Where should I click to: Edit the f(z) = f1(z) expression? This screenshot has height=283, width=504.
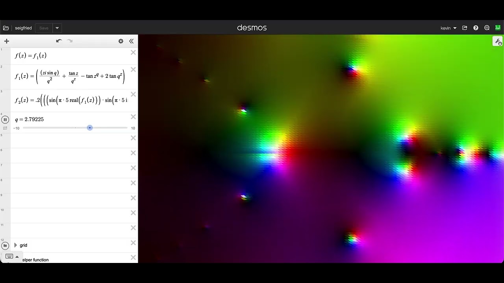31,56
